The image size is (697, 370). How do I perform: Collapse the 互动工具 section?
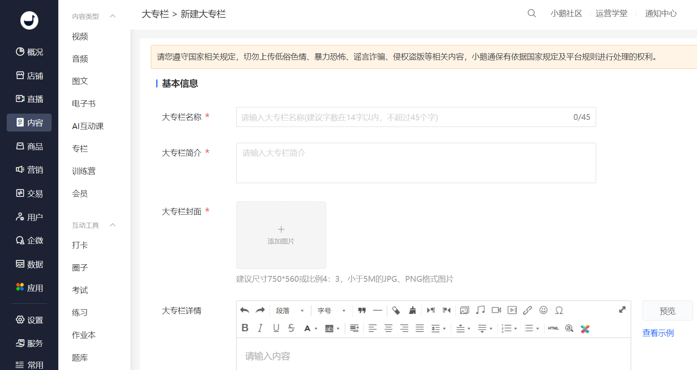point(112,225)
